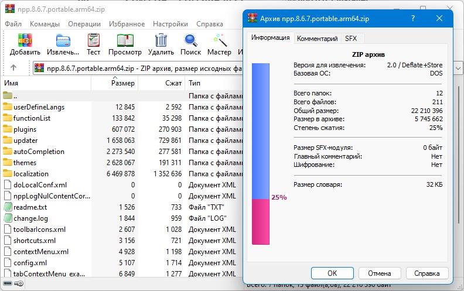The width and height of the screenshot is (464, 291).
Task: Select the updater folder icon
Action: click(8, 140)
